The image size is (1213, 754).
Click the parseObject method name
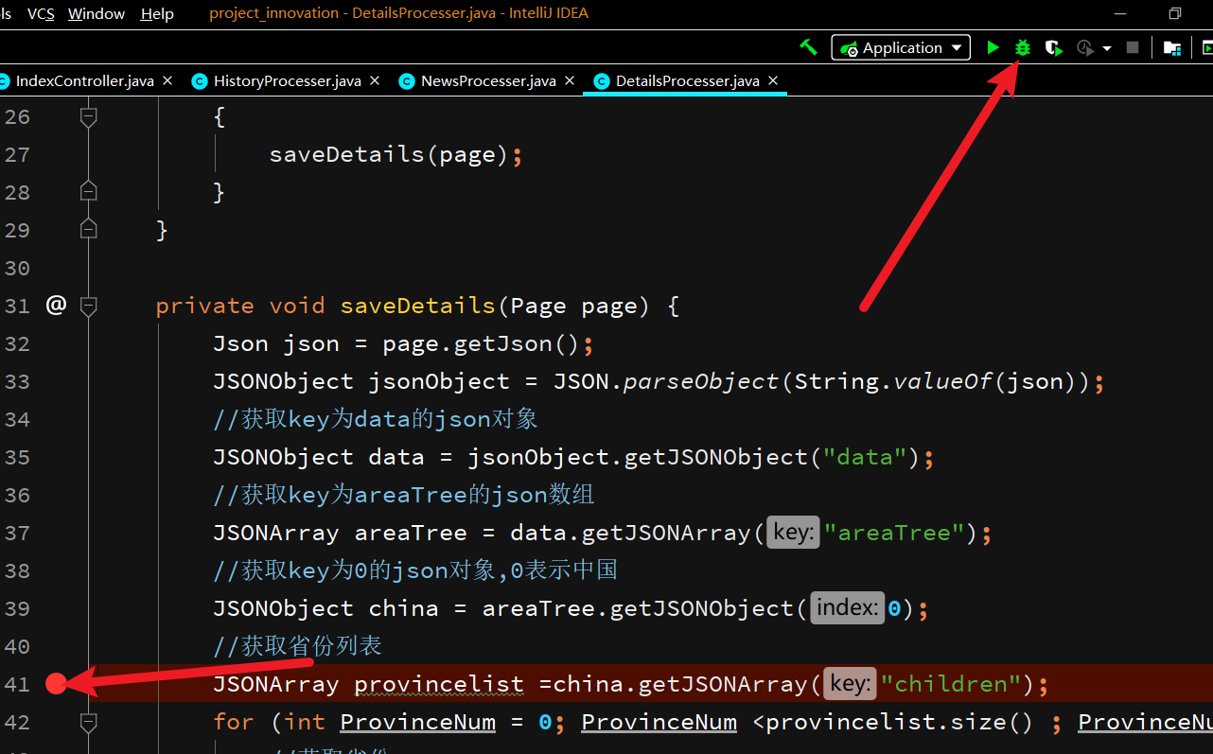point(700,381)
